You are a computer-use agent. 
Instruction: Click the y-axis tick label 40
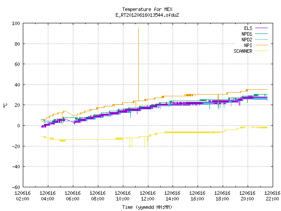click(x=18, y=85)
